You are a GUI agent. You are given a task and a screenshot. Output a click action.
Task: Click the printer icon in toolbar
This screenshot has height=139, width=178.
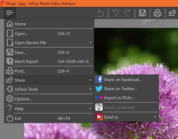(157, 13)
